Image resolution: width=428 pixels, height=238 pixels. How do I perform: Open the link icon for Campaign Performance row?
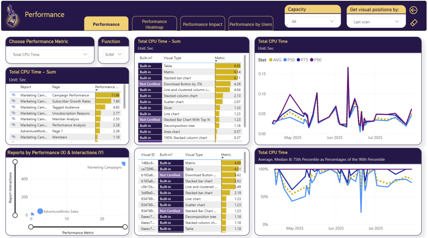[x=13, y=95]
